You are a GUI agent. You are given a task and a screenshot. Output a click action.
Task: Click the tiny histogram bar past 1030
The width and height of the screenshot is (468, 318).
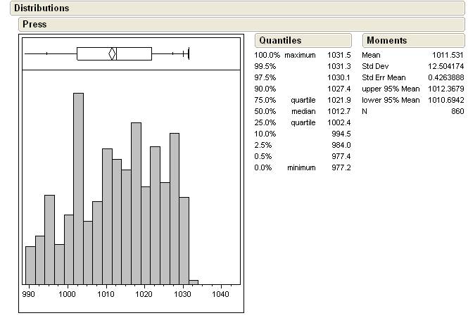pos(194,281)
